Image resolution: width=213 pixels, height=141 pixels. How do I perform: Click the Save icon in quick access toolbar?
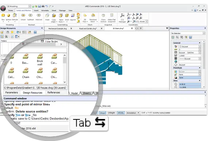pos(39,6)
